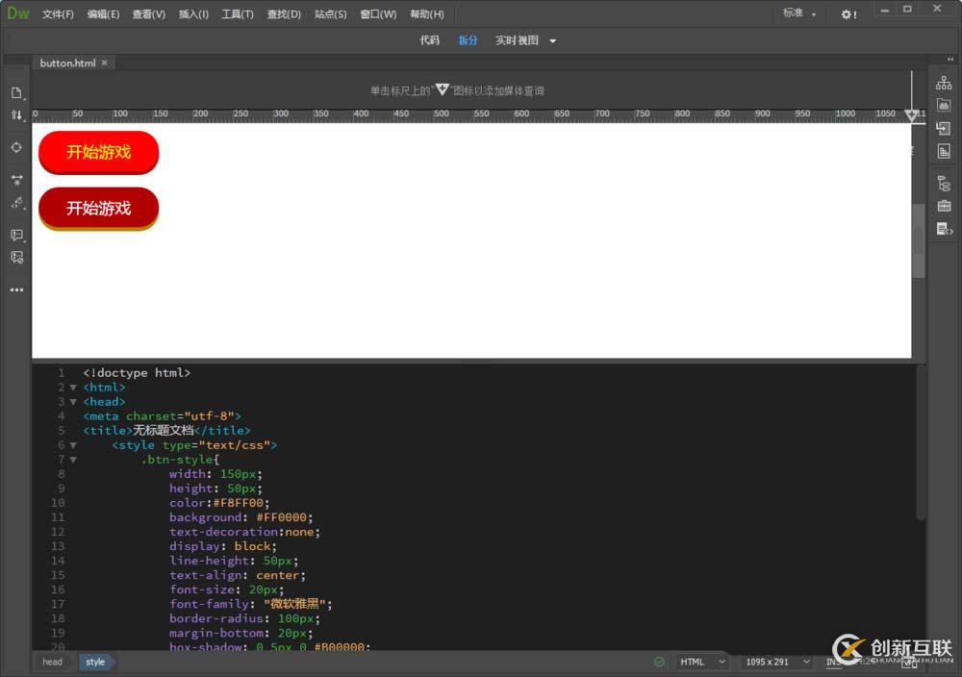Open the 1095 x 291 window size dropdown
This screenshot has height=677, width=962.
click(x=775, y=662)
